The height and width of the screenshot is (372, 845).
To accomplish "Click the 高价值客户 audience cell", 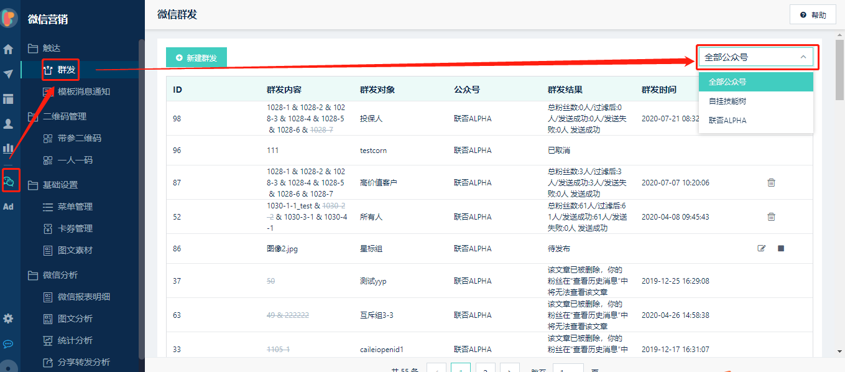I will tap(379, 183).
